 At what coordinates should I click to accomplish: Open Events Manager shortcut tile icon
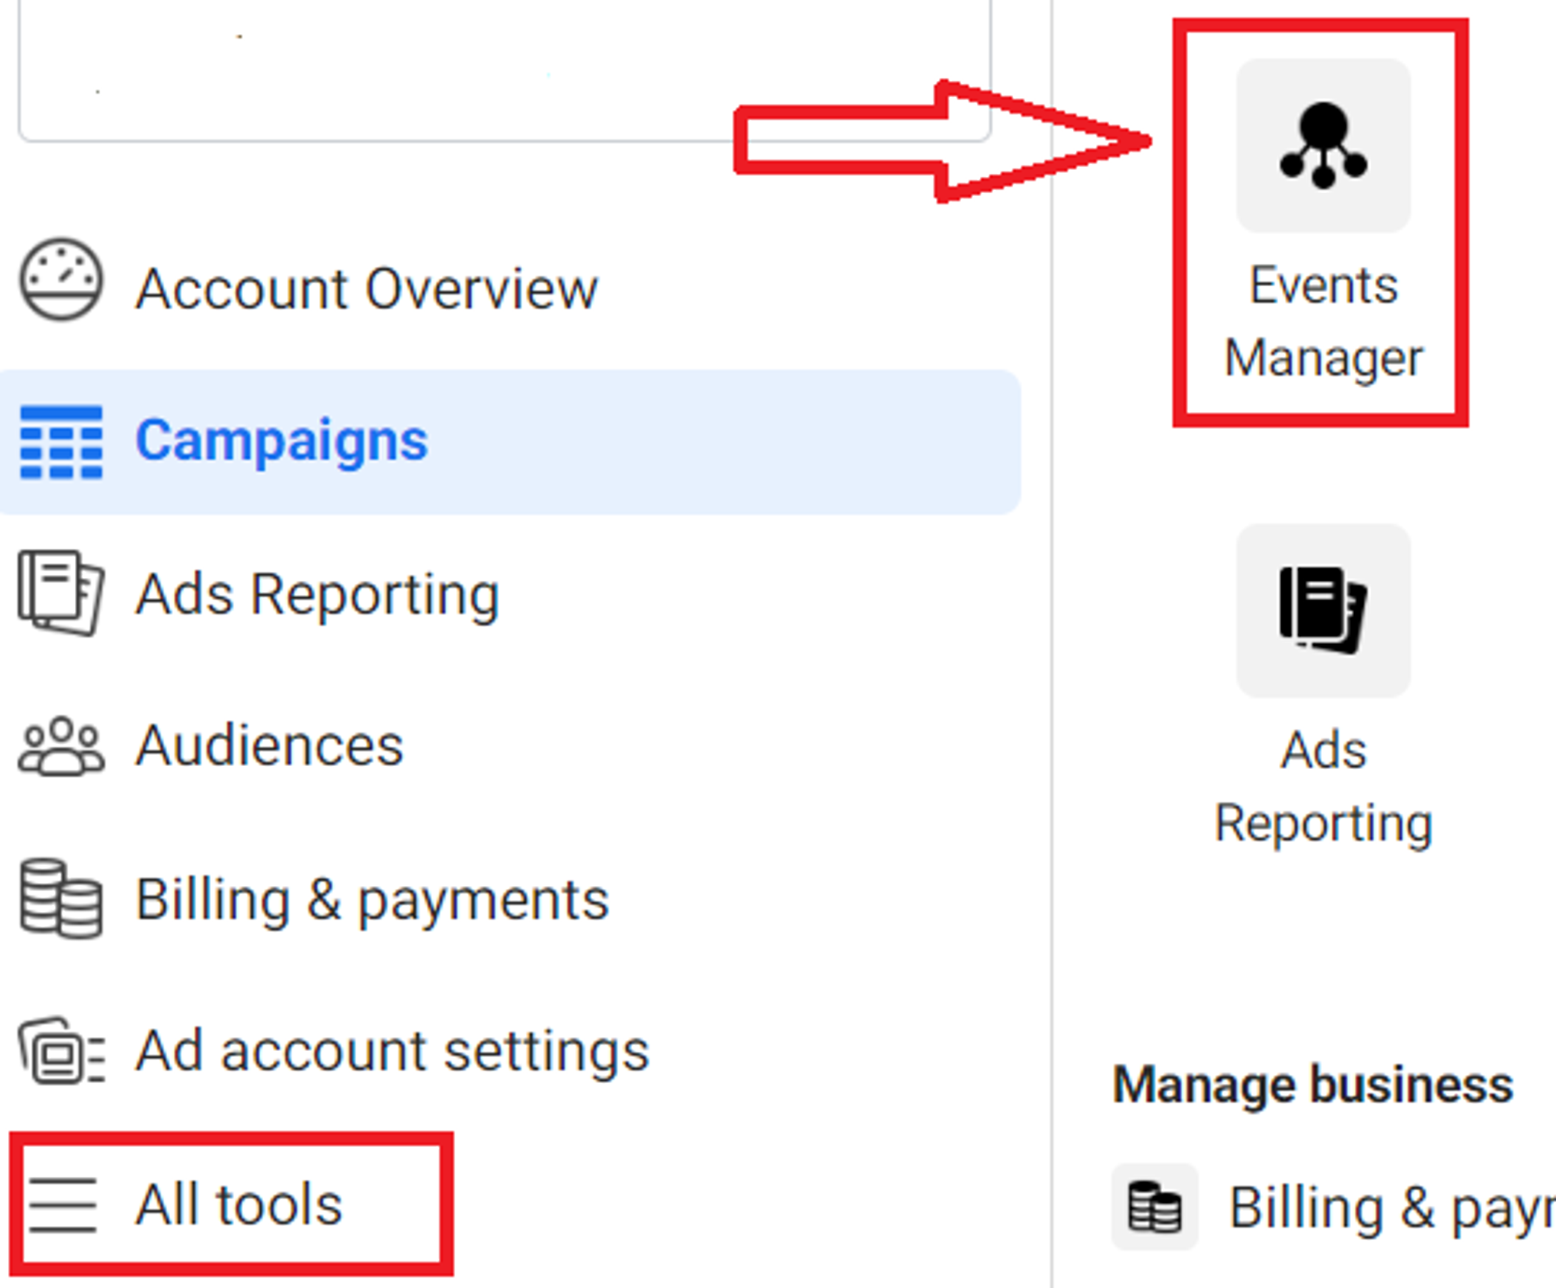tap(1323, 146)
